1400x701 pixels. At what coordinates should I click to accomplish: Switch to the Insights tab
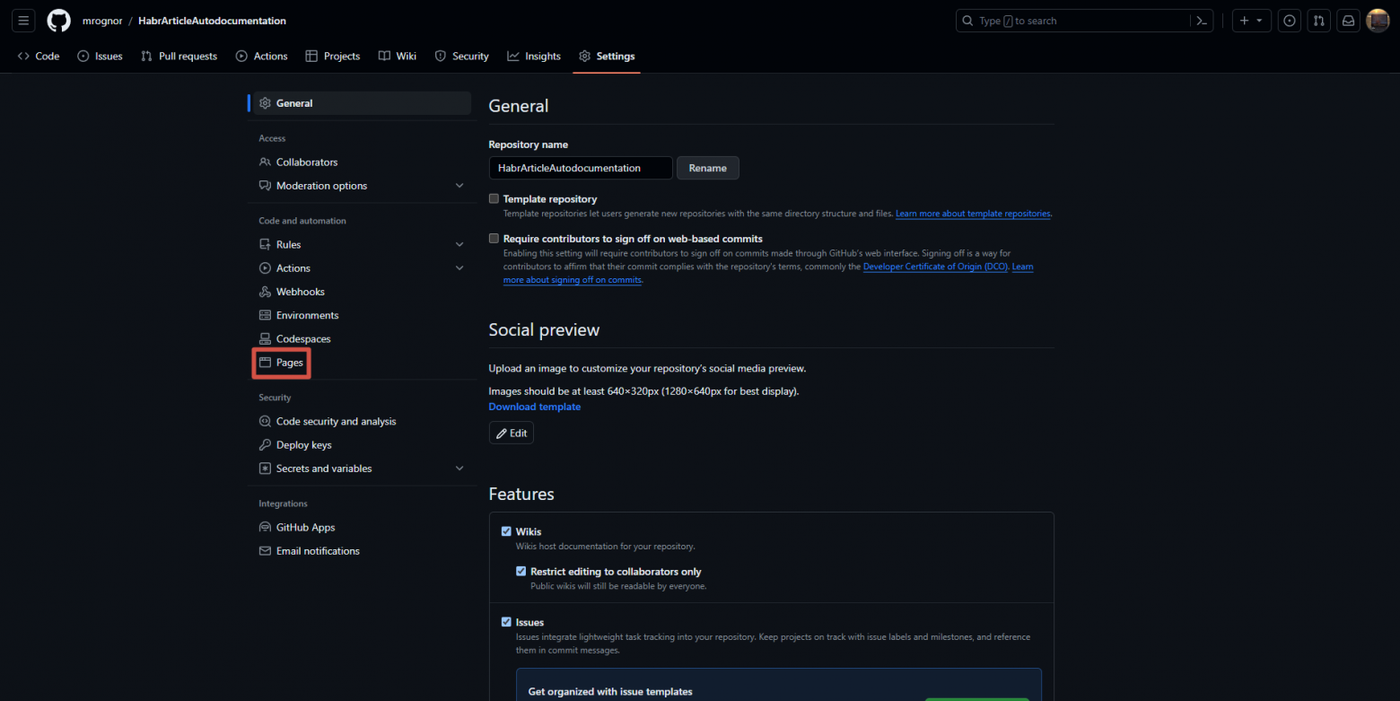click(534, 56)
